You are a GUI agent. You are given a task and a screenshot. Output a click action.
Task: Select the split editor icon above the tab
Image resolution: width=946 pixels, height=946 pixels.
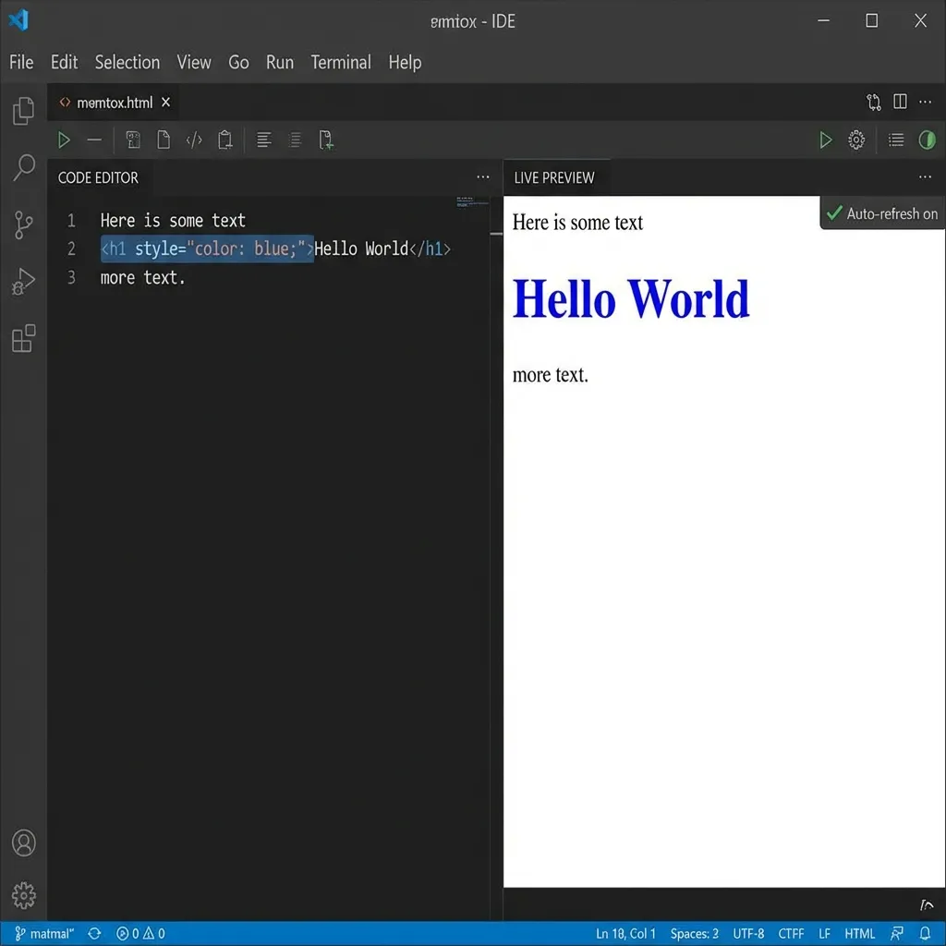pos(900,103)
